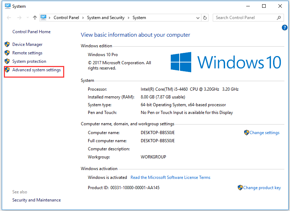Click the Computer name value DESKTOP-BBS50JE
290x211 pixels.
[158, 133]
